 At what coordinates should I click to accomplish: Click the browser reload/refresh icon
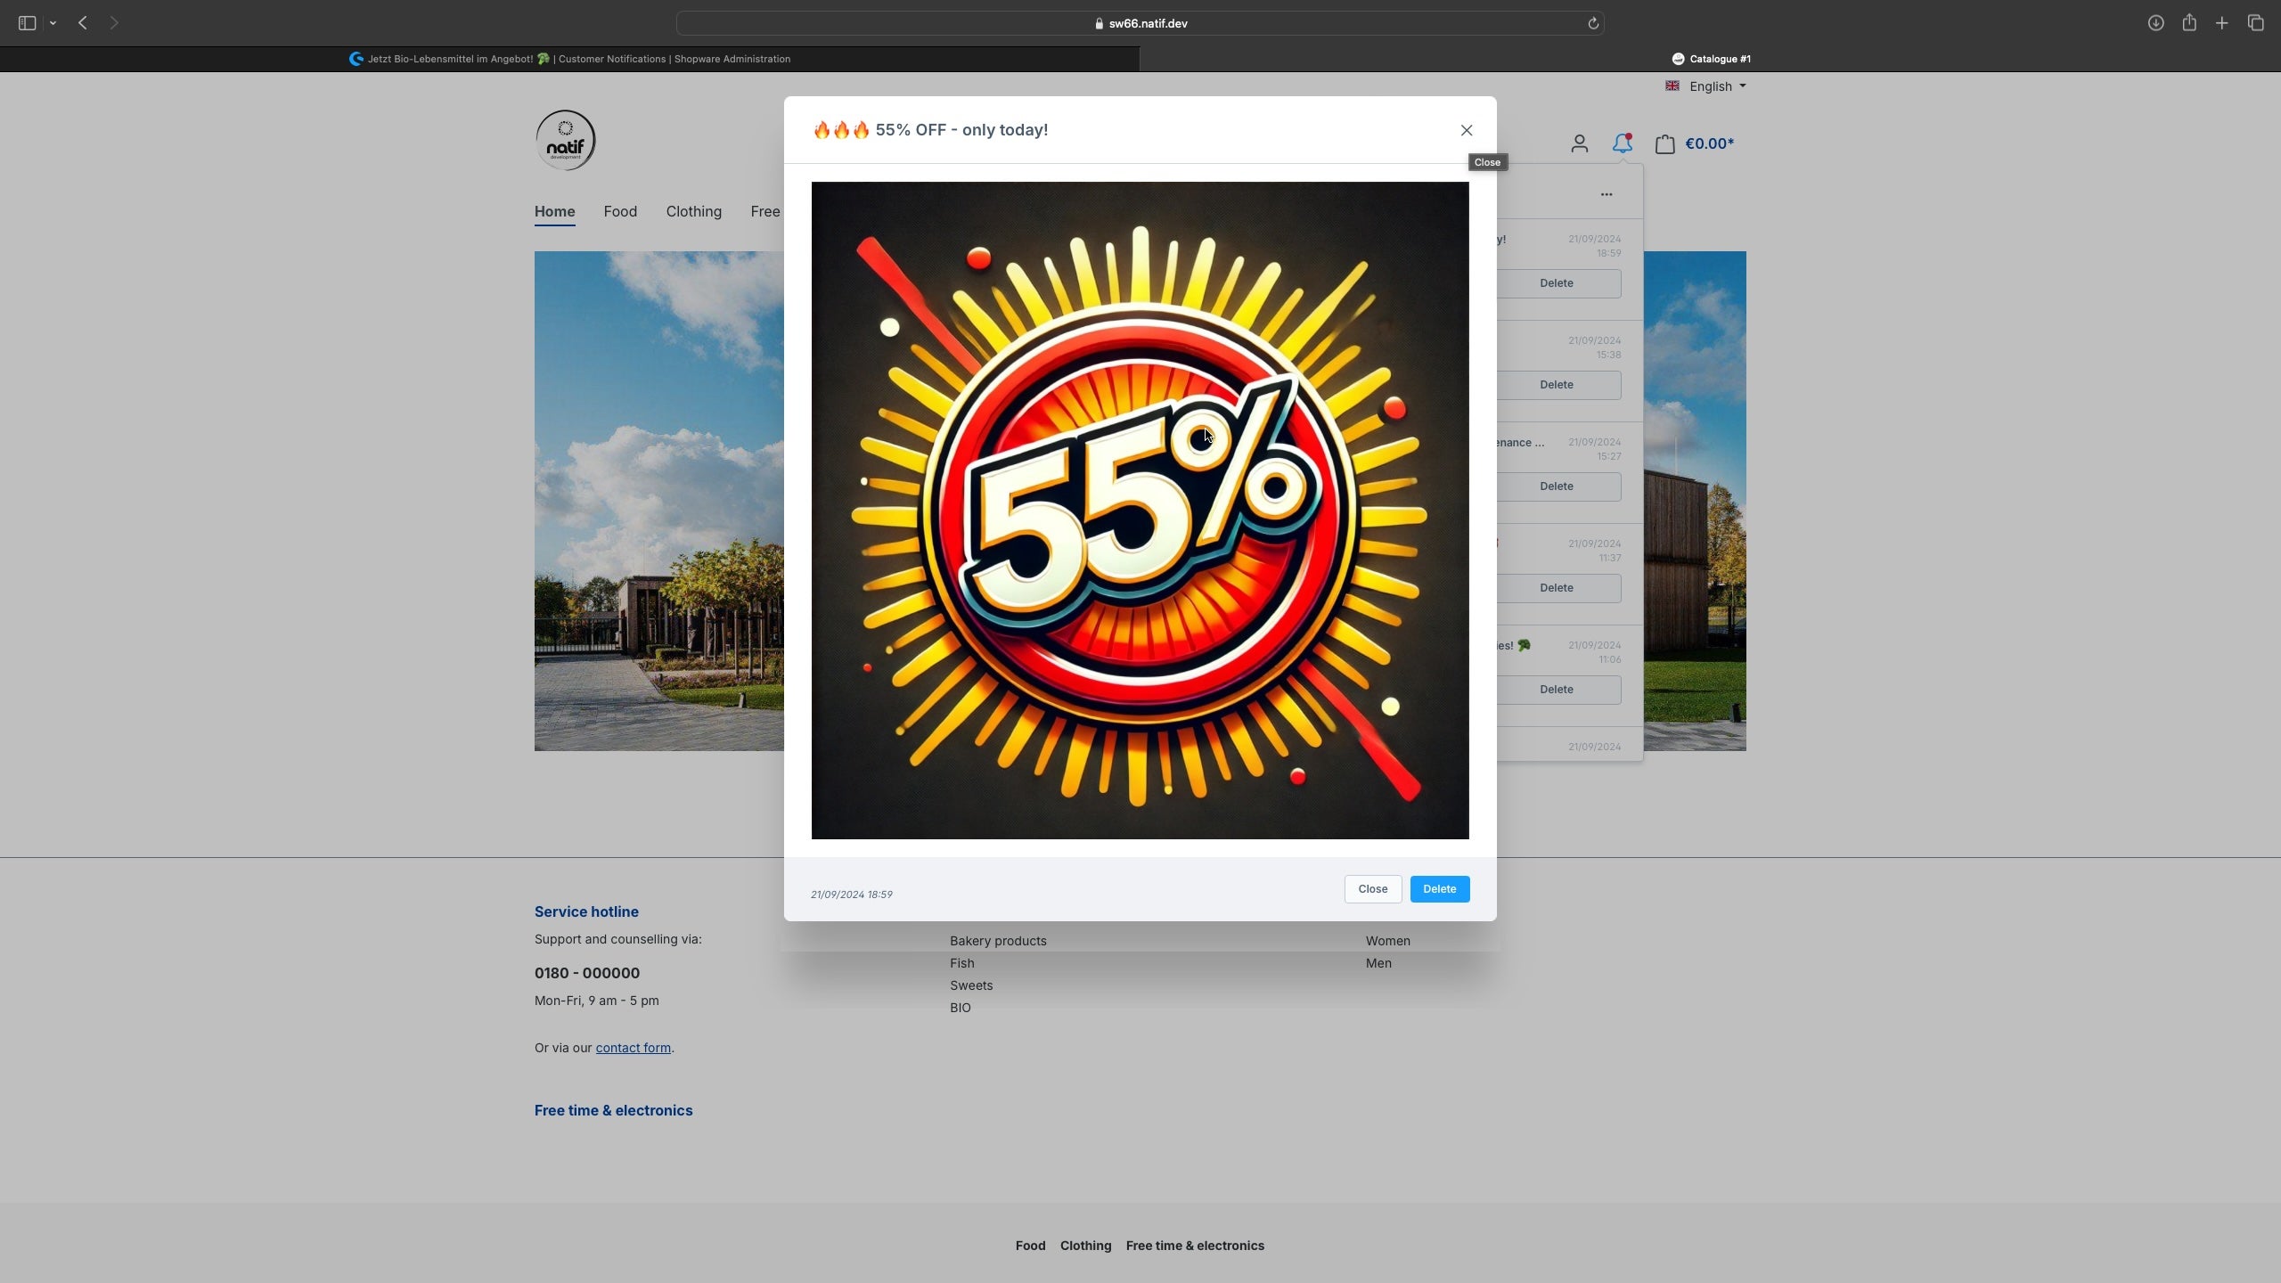point(1593,23)
